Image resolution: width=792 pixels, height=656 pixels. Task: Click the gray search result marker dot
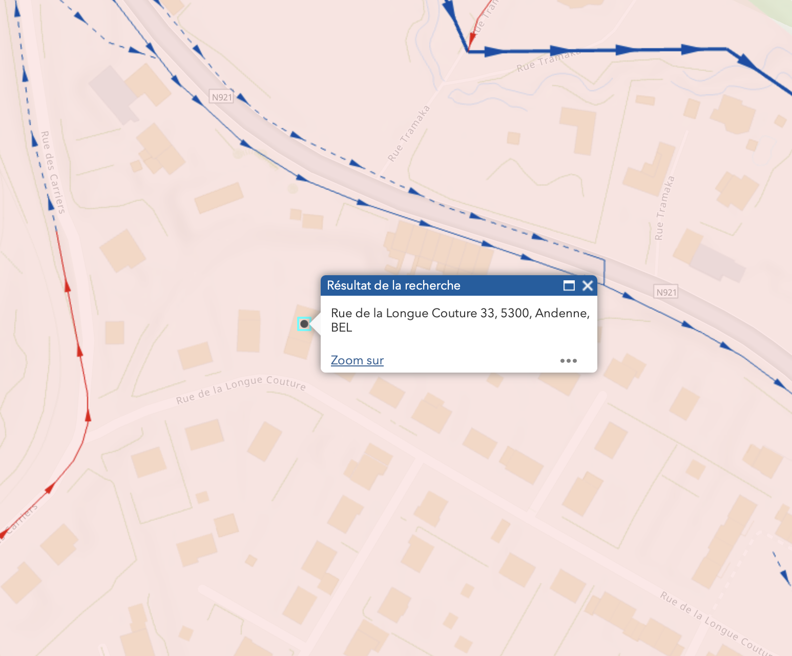pos(304,324)
